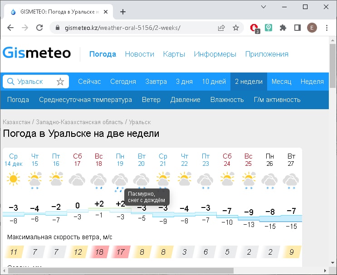Screen dimensions: 337x275
Task: Open a new browser tab
Action: point(123,12)
